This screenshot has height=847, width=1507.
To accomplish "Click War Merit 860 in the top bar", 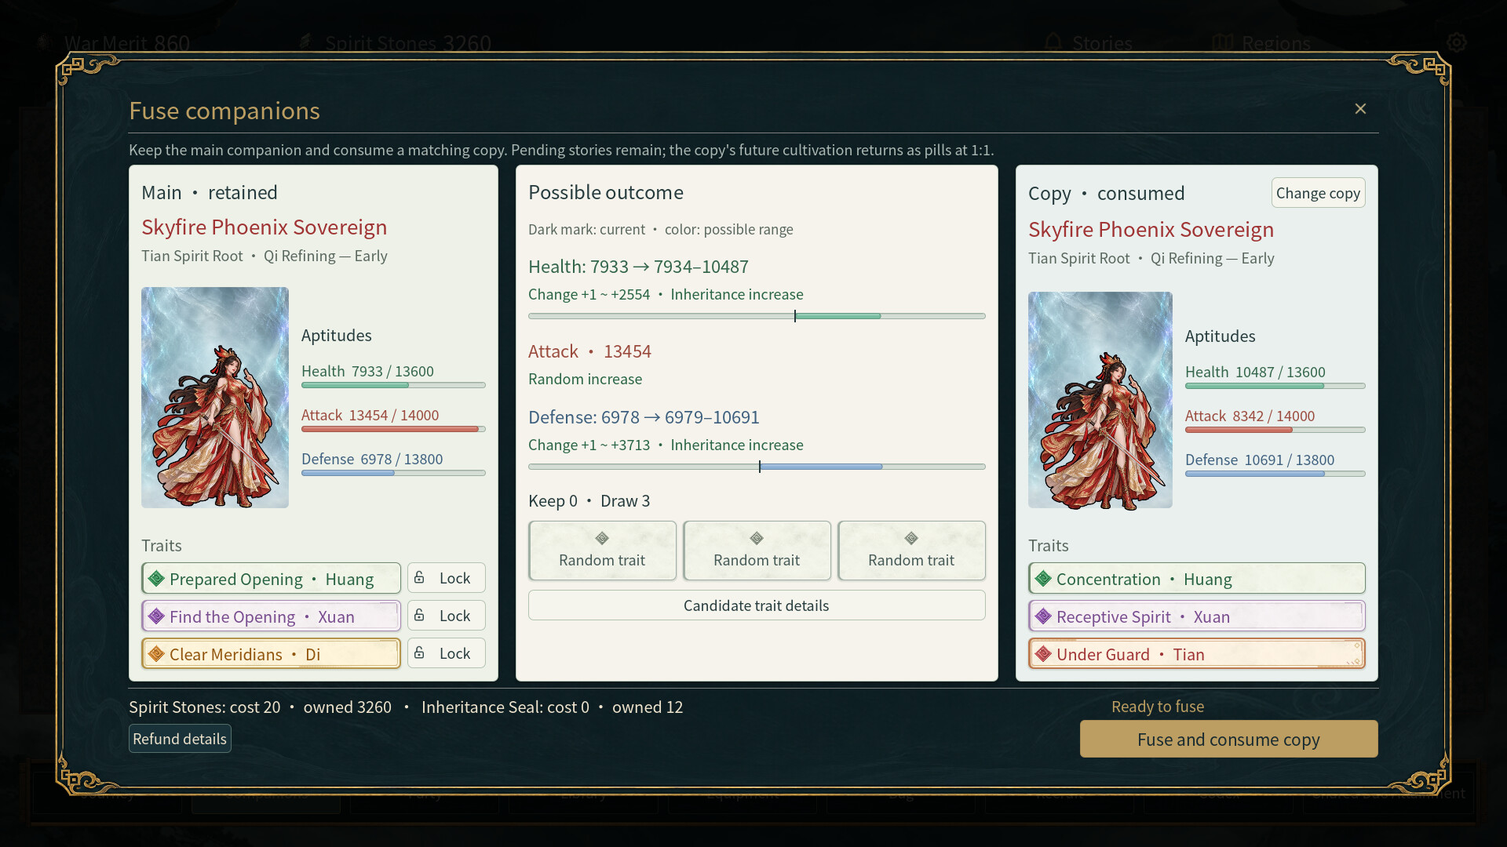I will [115, 43].
